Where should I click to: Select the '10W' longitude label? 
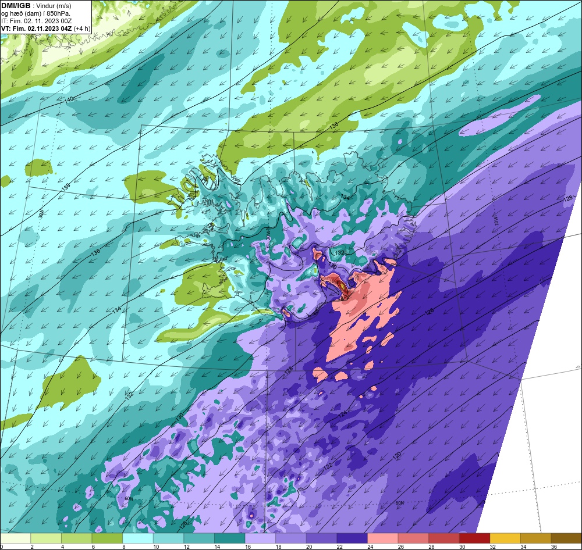pyautogui.click(x=496, y=222)
